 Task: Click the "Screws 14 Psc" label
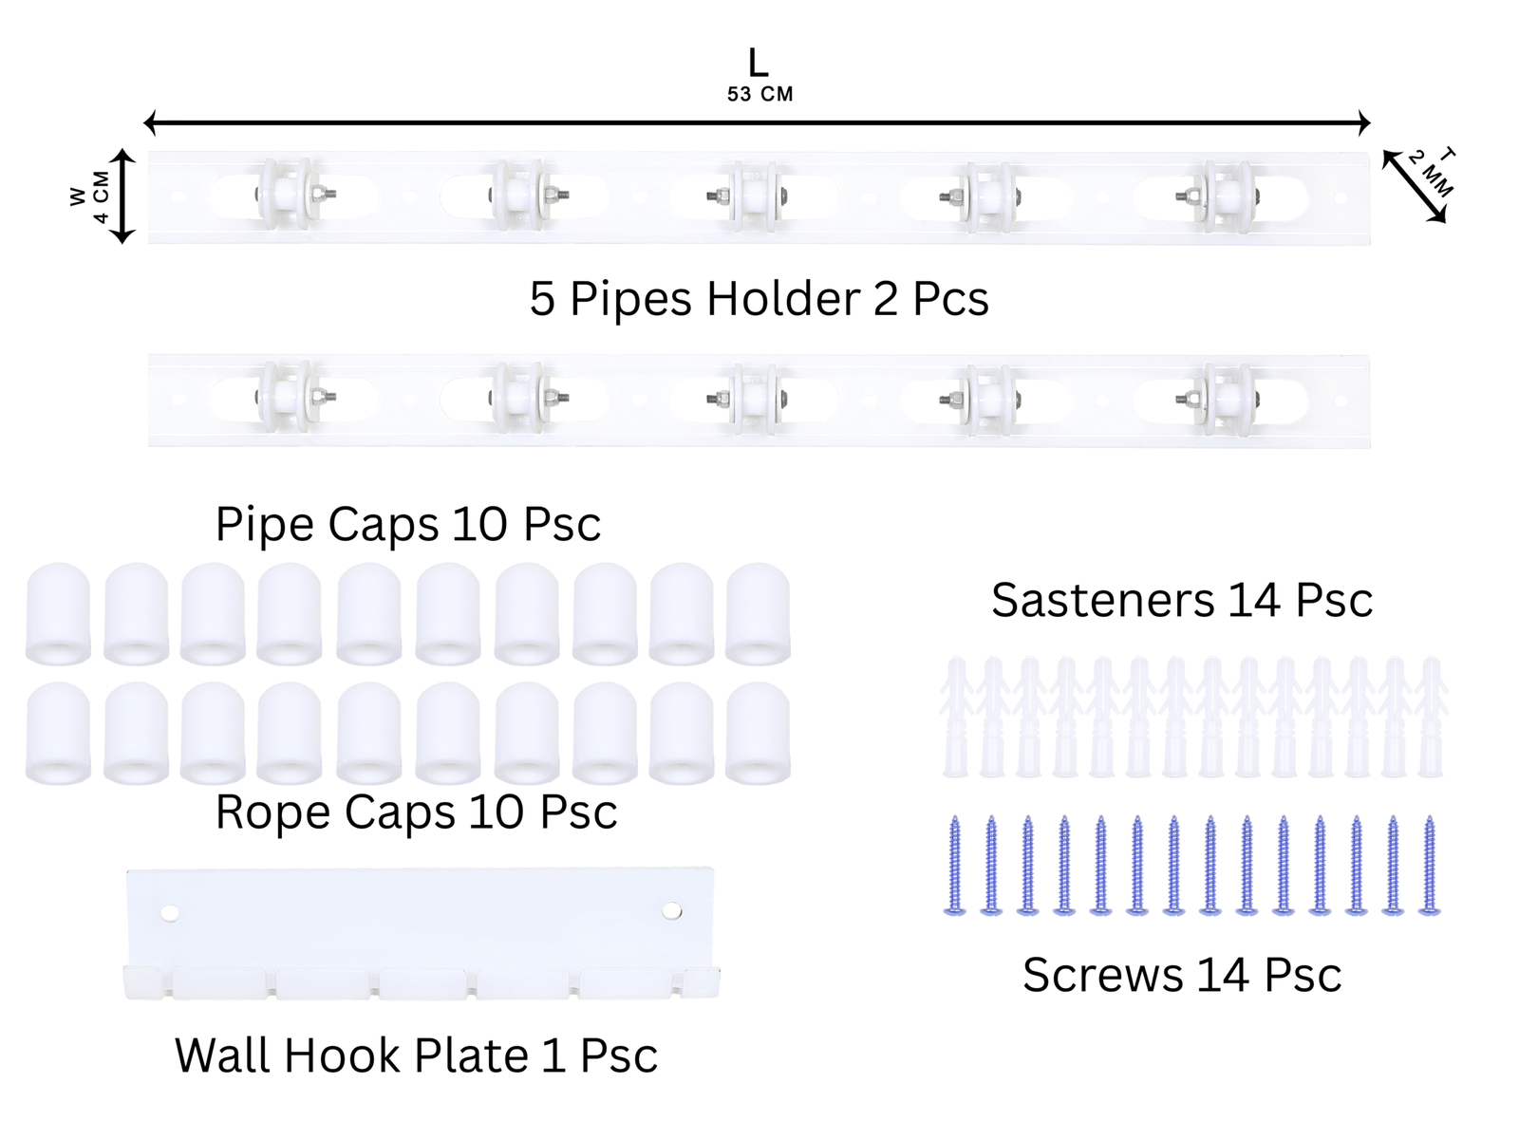[x=1182, y=975]
